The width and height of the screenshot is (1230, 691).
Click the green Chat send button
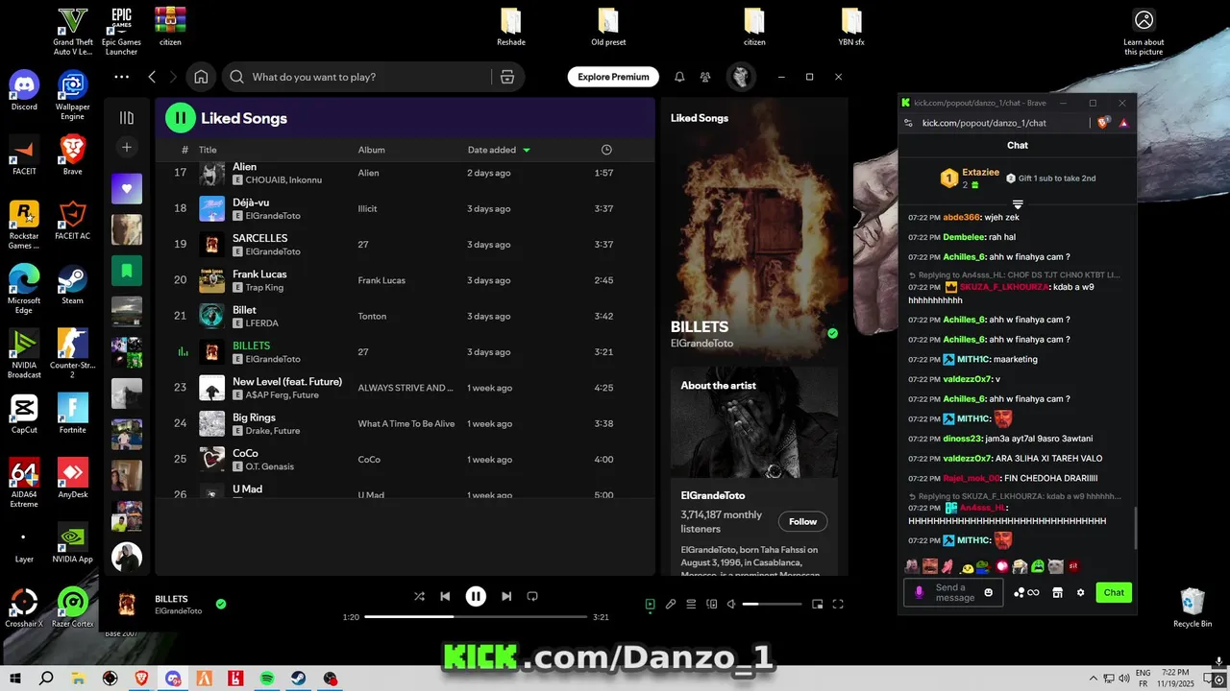coord(1114,592)
